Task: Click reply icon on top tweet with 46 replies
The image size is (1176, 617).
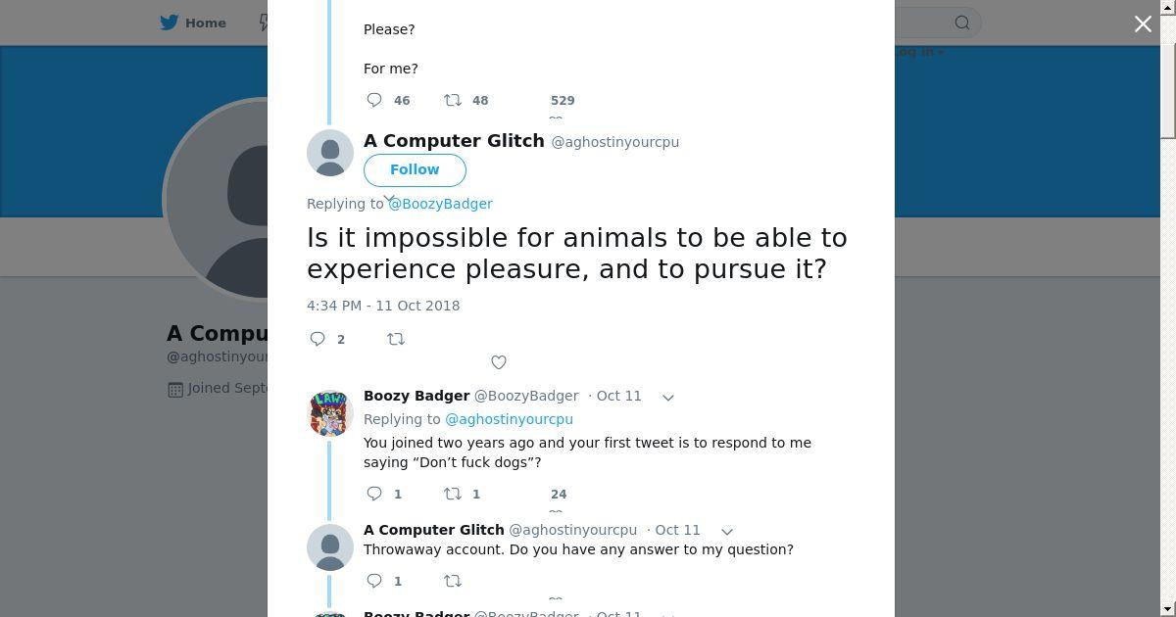Action: (x=374, y=100)
